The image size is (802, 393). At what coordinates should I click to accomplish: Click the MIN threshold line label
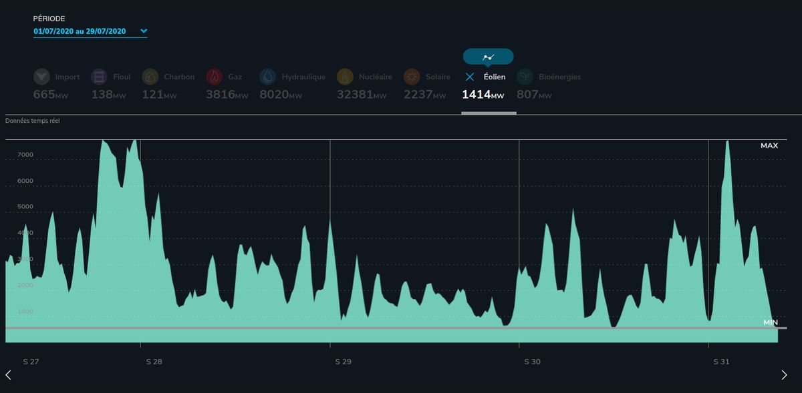tap(770, 322)
